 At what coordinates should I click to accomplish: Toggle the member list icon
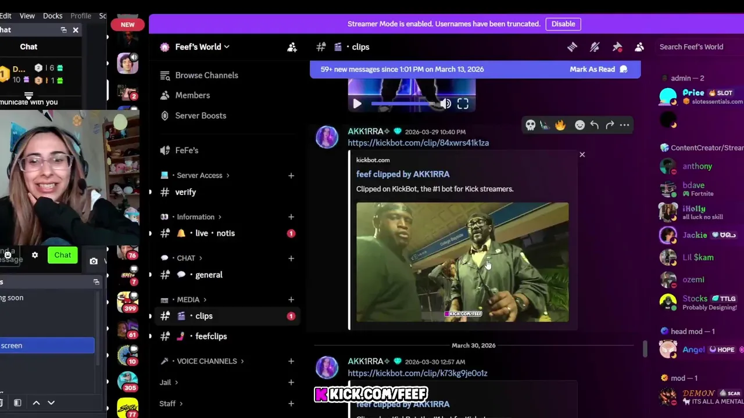639,47
